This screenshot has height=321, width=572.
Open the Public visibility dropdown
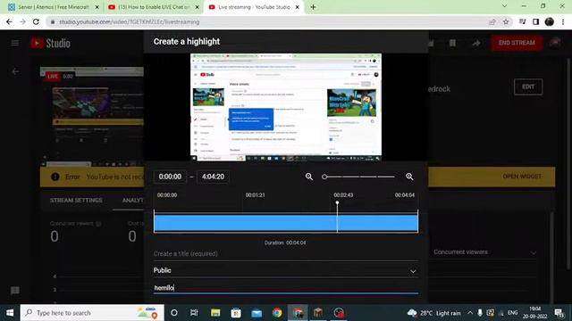point(286,270)
